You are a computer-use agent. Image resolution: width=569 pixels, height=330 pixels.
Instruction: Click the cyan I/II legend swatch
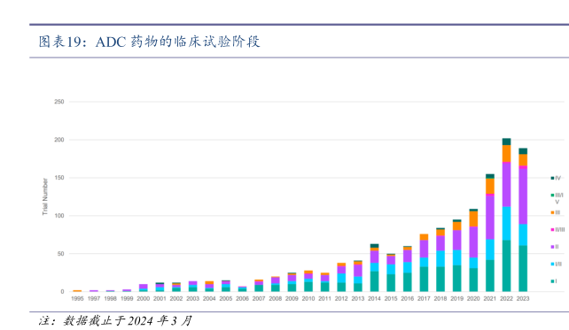552,264
